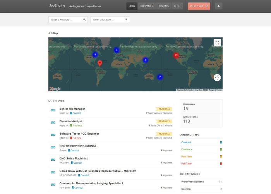Click John Smith company name

coord(65,187)
